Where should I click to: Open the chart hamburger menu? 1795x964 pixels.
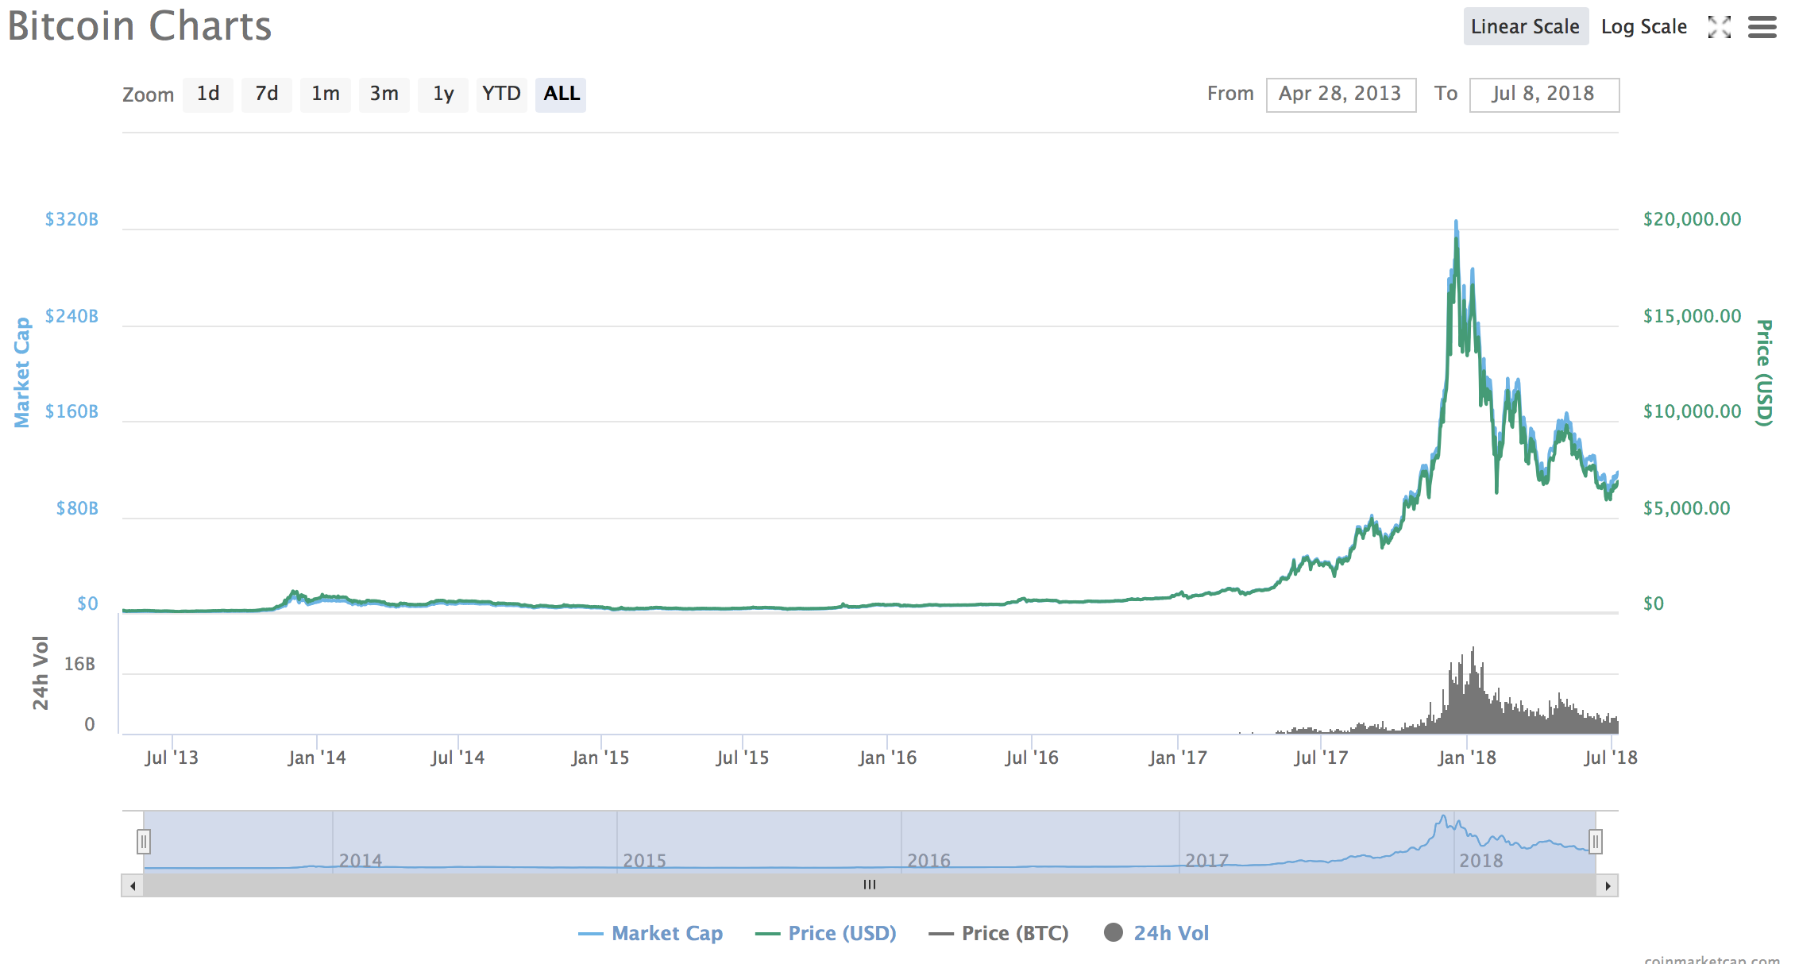coord(1762,27)
